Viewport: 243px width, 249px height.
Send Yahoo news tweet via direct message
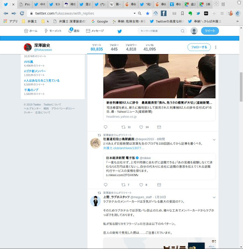[x=159, y=127]
